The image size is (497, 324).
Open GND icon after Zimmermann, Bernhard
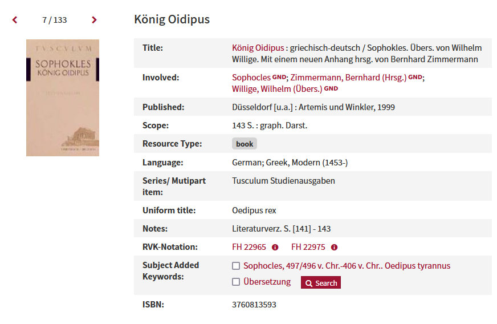click(415, 77)
